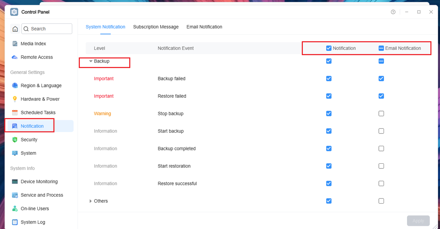
Task: Click the Security shield icon
Action: (x=15, y=140)
